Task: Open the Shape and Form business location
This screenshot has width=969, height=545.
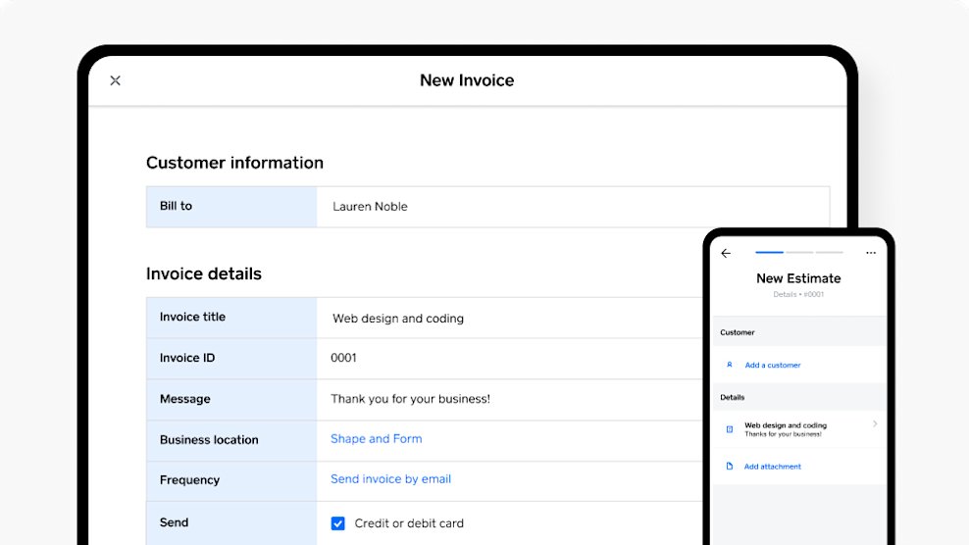Action: click(x=376, y=439)
